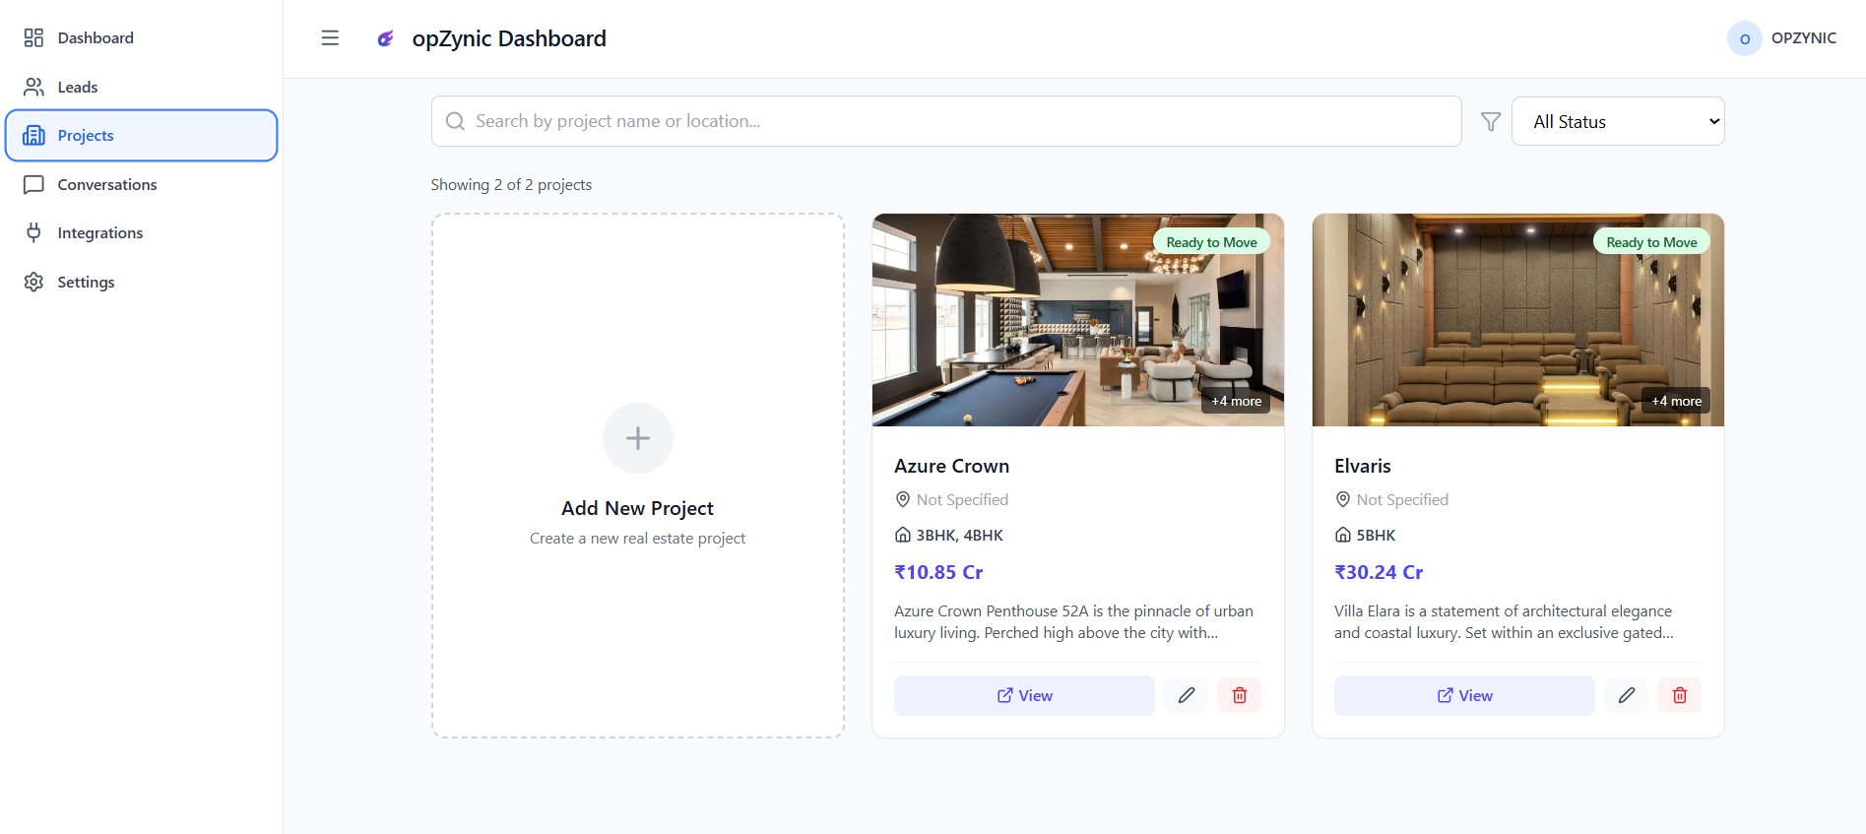The width and height of the screenshot is (1866, 834).
Task: Focus the project search field
Action: click(946, 121)
